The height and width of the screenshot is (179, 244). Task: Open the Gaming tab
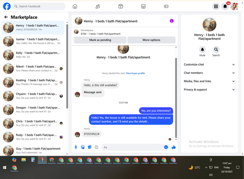[166, 6]
